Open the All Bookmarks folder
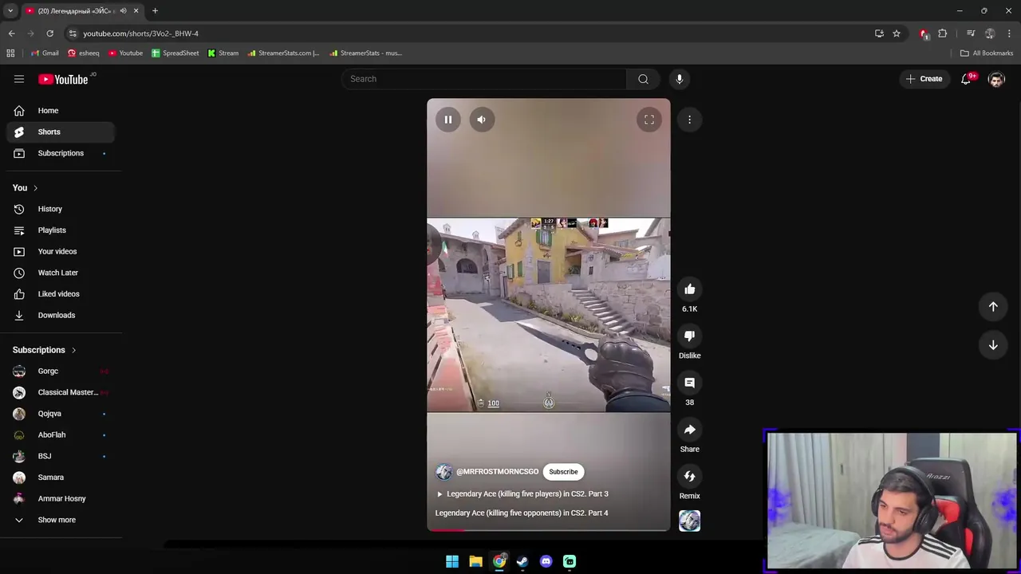The width and height of the screenshot is (1021, 574). [x=987, y=53]
